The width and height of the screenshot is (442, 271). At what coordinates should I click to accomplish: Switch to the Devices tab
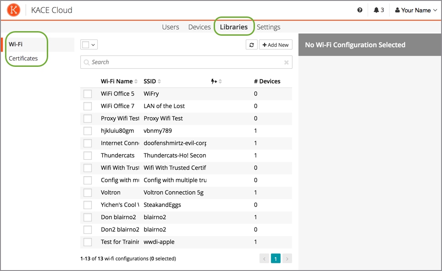point(199,27)
